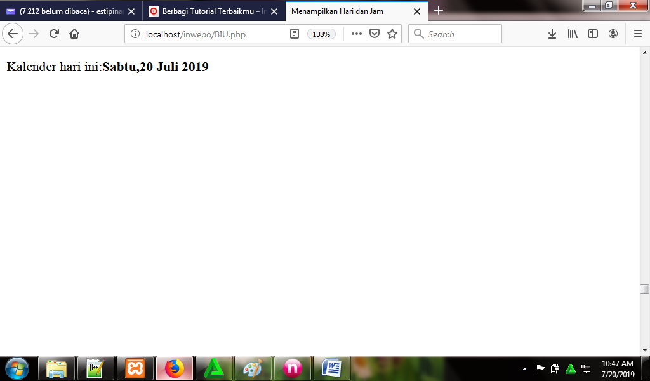Reload the current page
This screenshot has height=381, width=650.
[x=54, y=34]
